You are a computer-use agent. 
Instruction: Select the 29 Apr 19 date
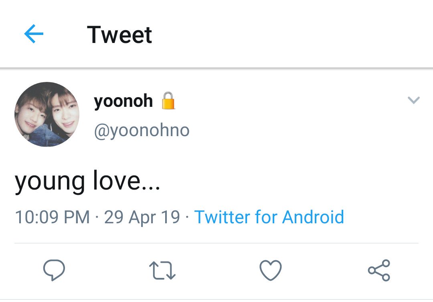(142, 217)
